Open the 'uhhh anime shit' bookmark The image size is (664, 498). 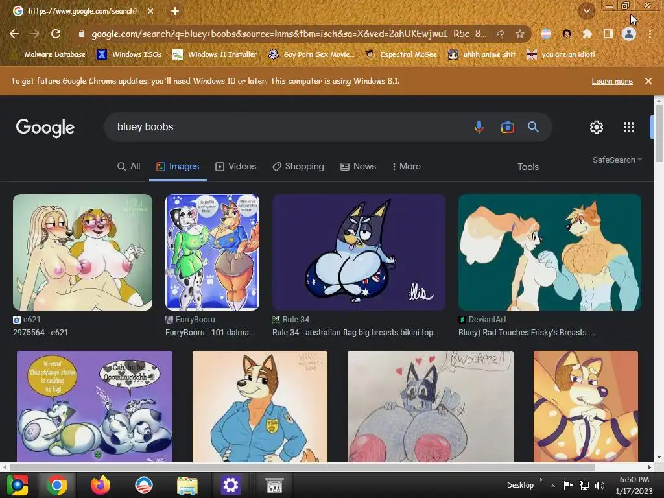click(482, 54)
